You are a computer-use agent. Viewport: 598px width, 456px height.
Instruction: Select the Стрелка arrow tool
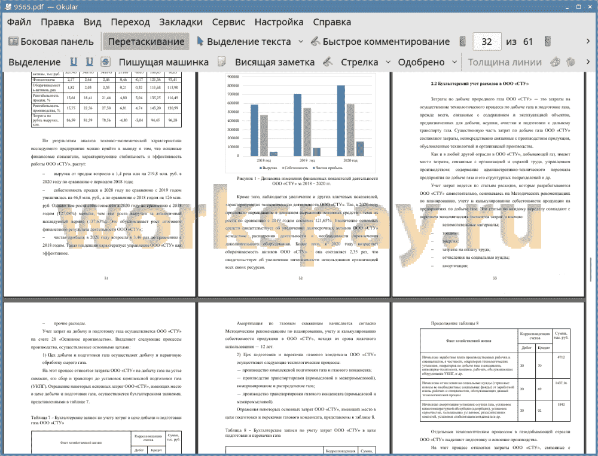(x=359, y=62)
